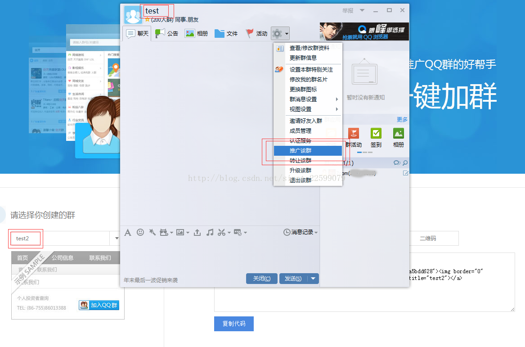
Task: Open the dropdown arrow next to 举报
Action: pos(362,10)
